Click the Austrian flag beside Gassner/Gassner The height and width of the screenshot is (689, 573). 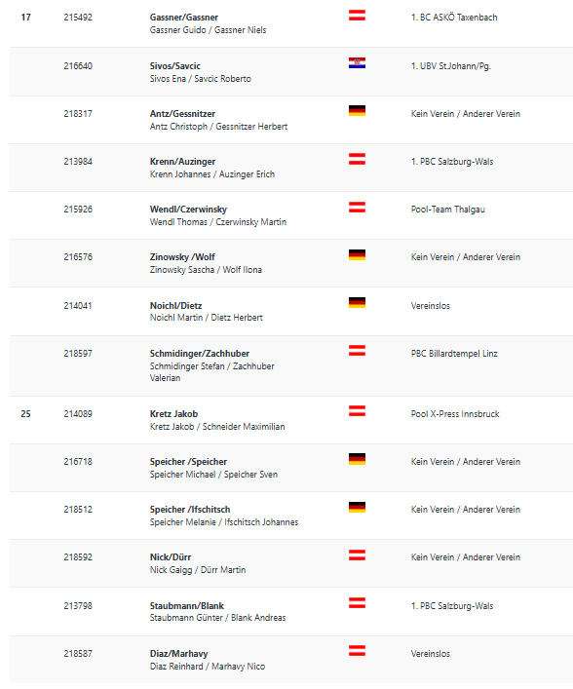[357, 16]
